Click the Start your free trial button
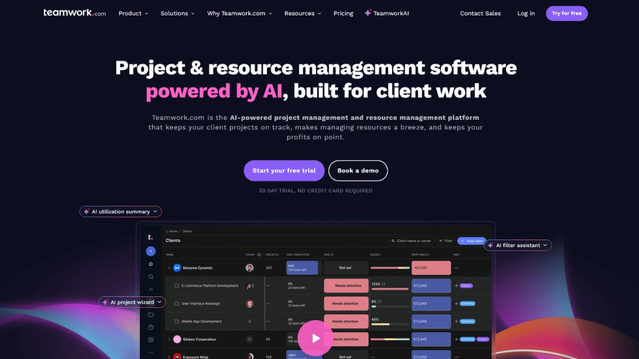This screenshot has width=639, height=359. tap(284, 170)
